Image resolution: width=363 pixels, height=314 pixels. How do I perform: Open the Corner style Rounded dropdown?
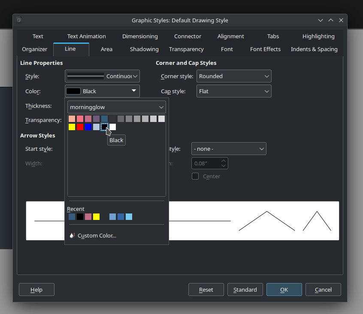[x=234, y=76]
